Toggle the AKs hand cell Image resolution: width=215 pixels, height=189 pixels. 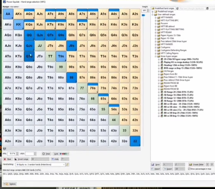pyautogui.click(x=19, y=14)
